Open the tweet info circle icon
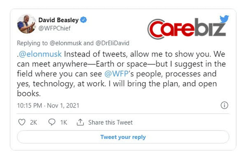This screenshot has height=157, width=250. coord(224,105)
